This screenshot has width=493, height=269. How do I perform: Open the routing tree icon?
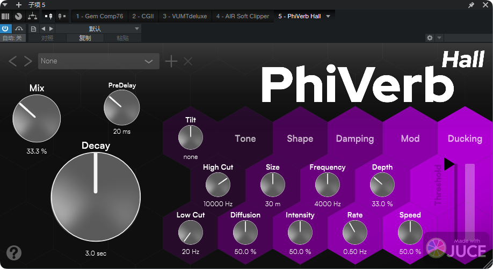point(32,16)
